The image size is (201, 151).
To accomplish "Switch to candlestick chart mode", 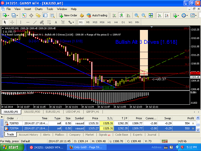I will point(121,15).
